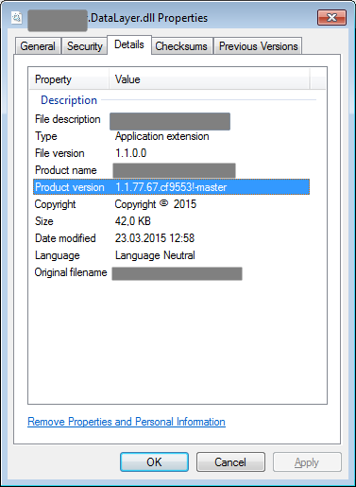The image size is (356, 487).
Task: Click the Description group heading
Action: click(x=69, y=100)
